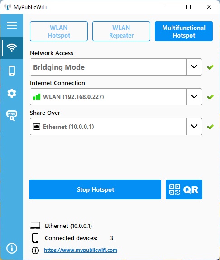Expand the Share Over dropdown arrow
Image resolution: width=220 pixels, height=260 pixels.
(x=194, y=127)
